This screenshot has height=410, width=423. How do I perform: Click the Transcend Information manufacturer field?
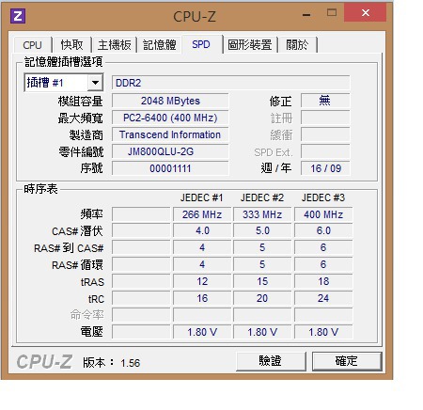click(170, 134)
